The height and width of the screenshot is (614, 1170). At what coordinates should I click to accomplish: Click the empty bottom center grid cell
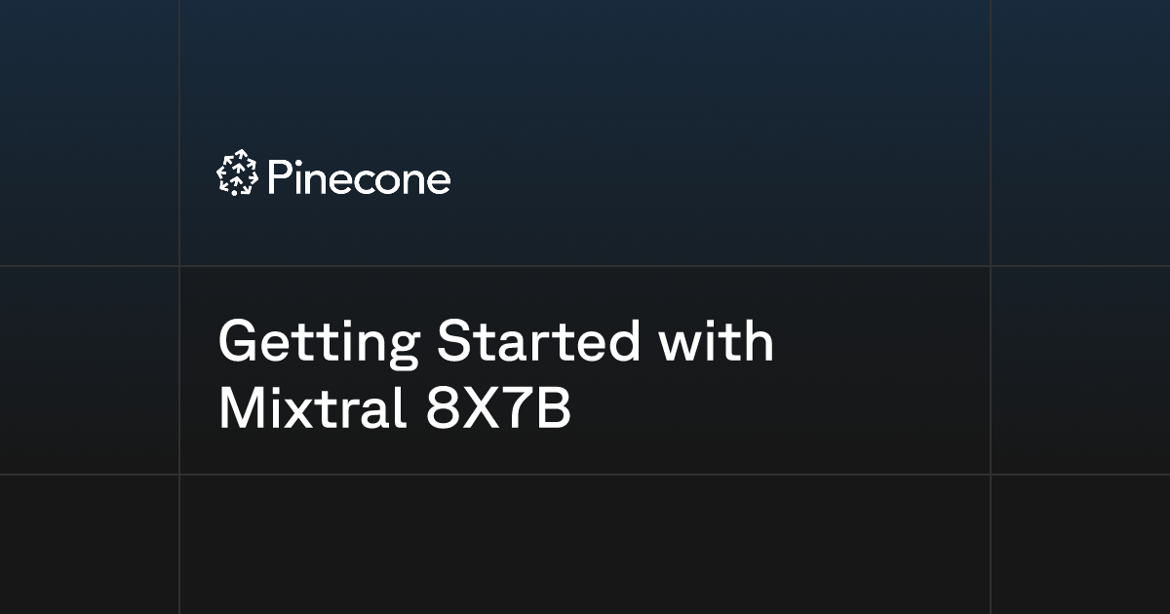coord(585,545)
